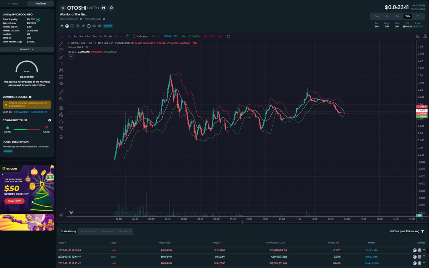This screenshot has width=429, height=268.
Task: Click the chart time axis settings gear
Action: (x=422, y=220)
